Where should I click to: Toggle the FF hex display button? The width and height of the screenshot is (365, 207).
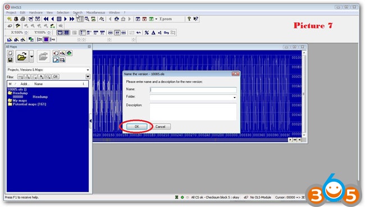(117, 33)
